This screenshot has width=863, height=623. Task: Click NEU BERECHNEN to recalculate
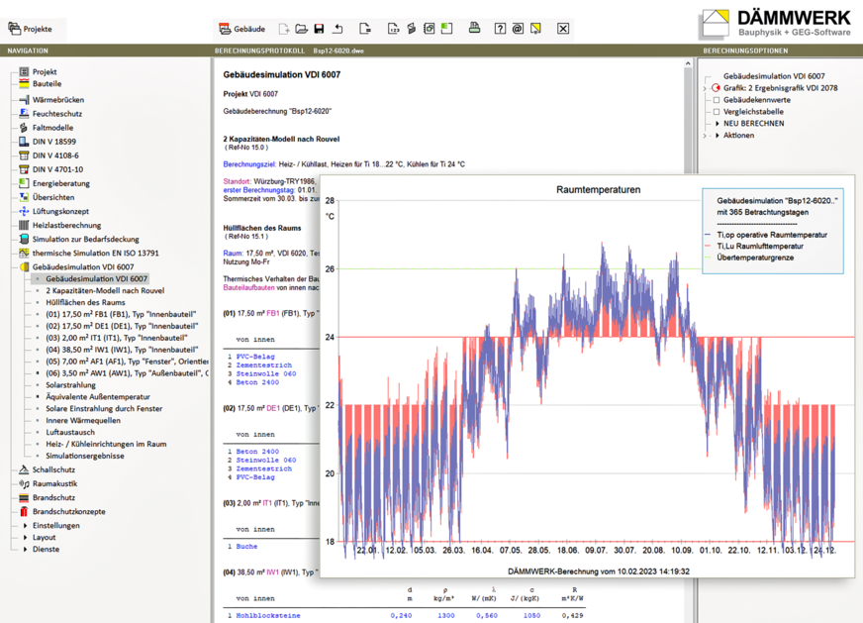[x=753, y=124]
